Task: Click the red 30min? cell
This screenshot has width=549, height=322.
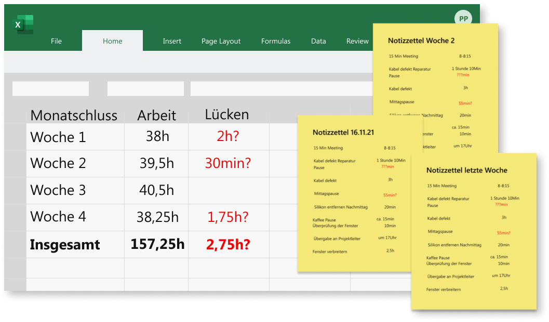Action: point(229,163)
